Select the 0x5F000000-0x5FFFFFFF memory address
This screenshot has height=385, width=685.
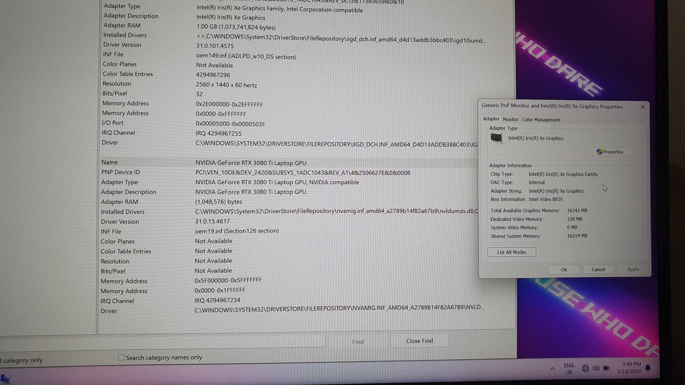tap(228, 281)
